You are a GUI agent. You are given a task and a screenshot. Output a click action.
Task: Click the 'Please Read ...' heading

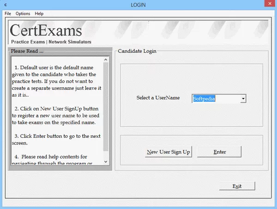27,51
